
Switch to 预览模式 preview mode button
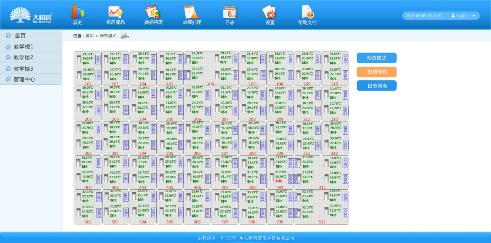click(x=376, y=58)
